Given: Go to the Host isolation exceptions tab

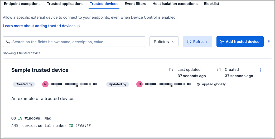Looking at the screenshot, I should pyautogui.click(x=175, y=4).
